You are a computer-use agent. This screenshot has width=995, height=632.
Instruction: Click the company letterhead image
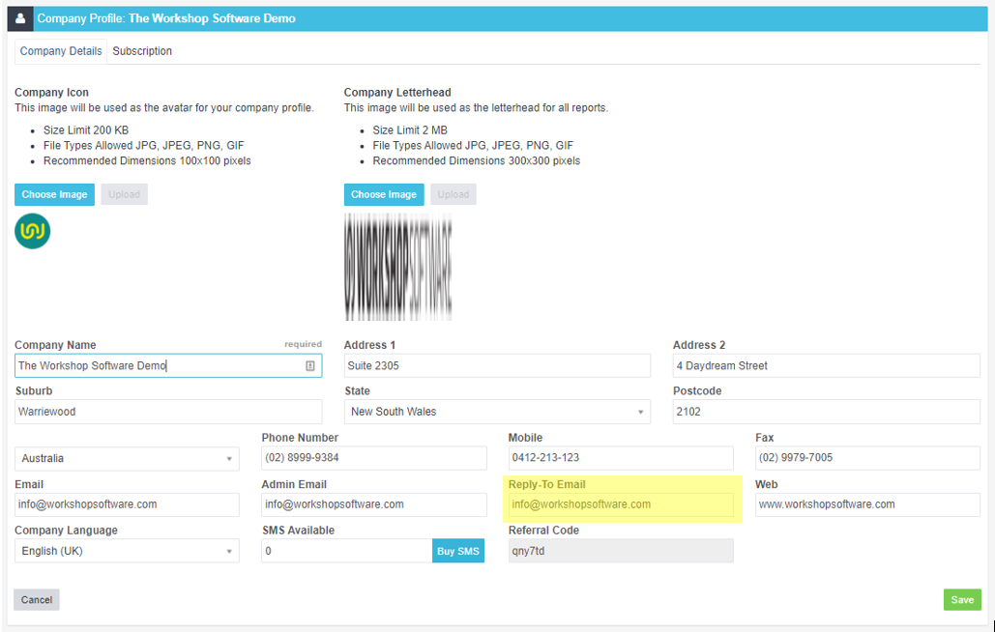tap(397, 268)
